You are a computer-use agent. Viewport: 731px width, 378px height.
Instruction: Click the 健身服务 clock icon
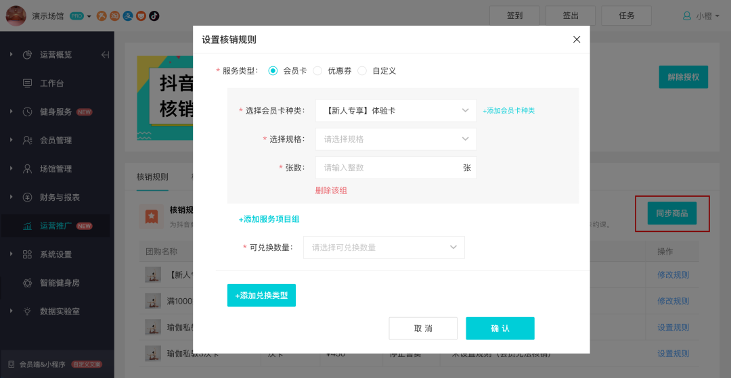click(28, 112)
